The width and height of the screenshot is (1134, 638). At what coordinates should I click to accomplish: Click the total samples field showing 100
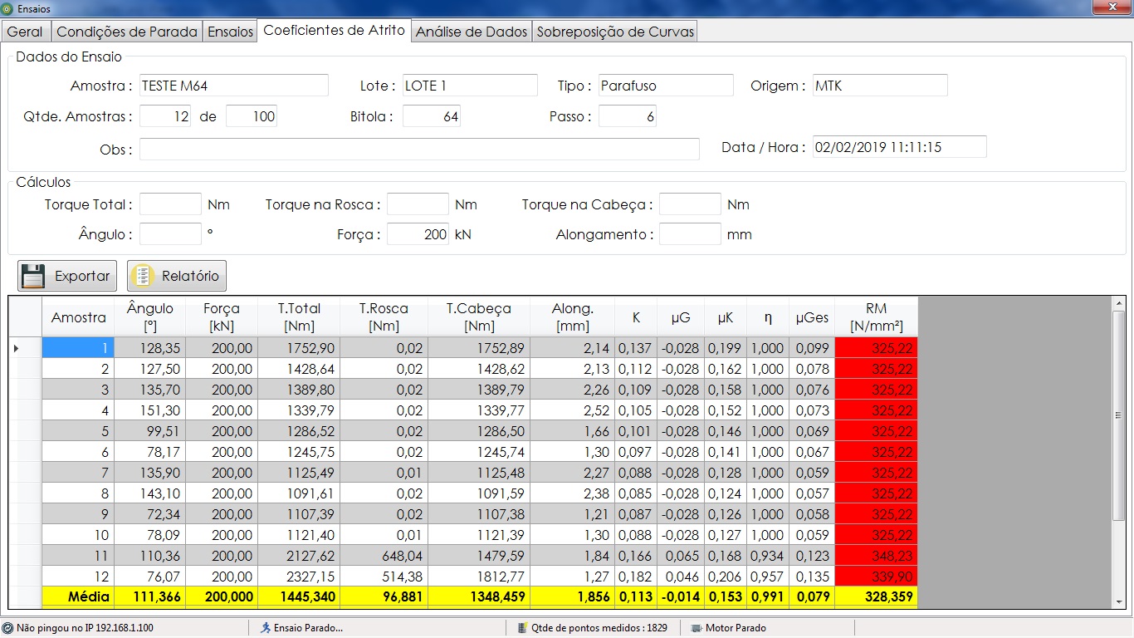[x=252, y=116]
